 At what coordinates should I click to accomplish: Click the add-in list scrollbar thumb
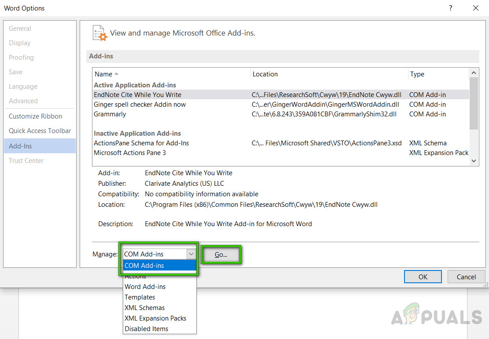click(x=474, y=103)
